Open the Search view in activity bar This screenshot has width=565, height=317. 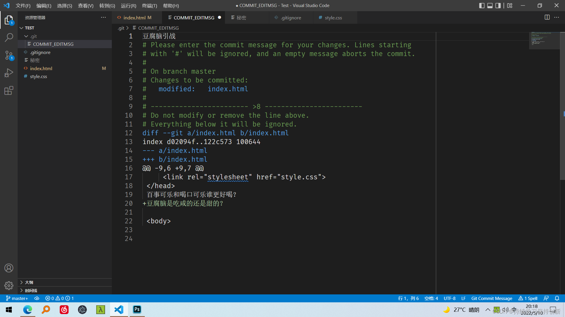point(9,38)
